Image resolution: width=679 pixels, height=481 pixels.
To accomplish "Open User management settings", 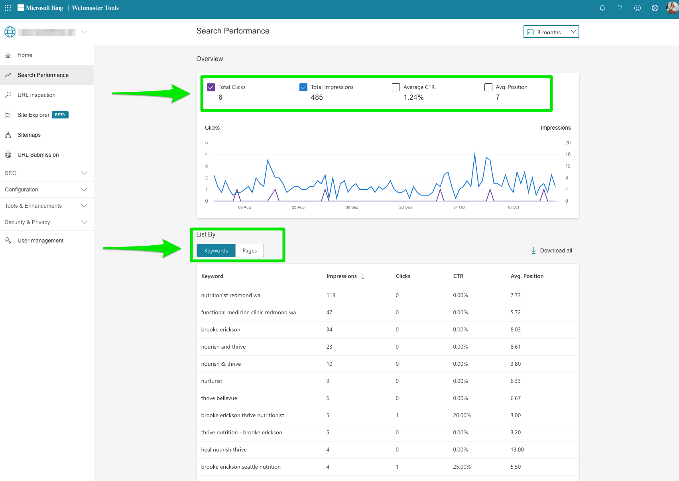I will [x=40, y=240].
